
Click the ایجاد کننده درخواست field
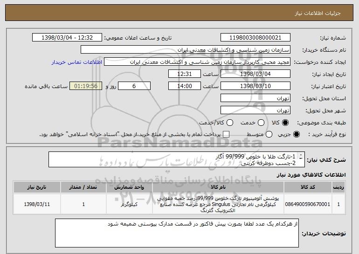(x=197, y=62)
